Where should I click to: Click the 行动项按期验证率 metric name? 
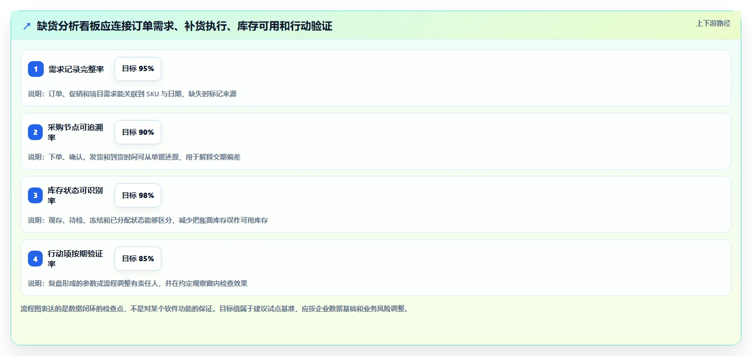(75, 259)
